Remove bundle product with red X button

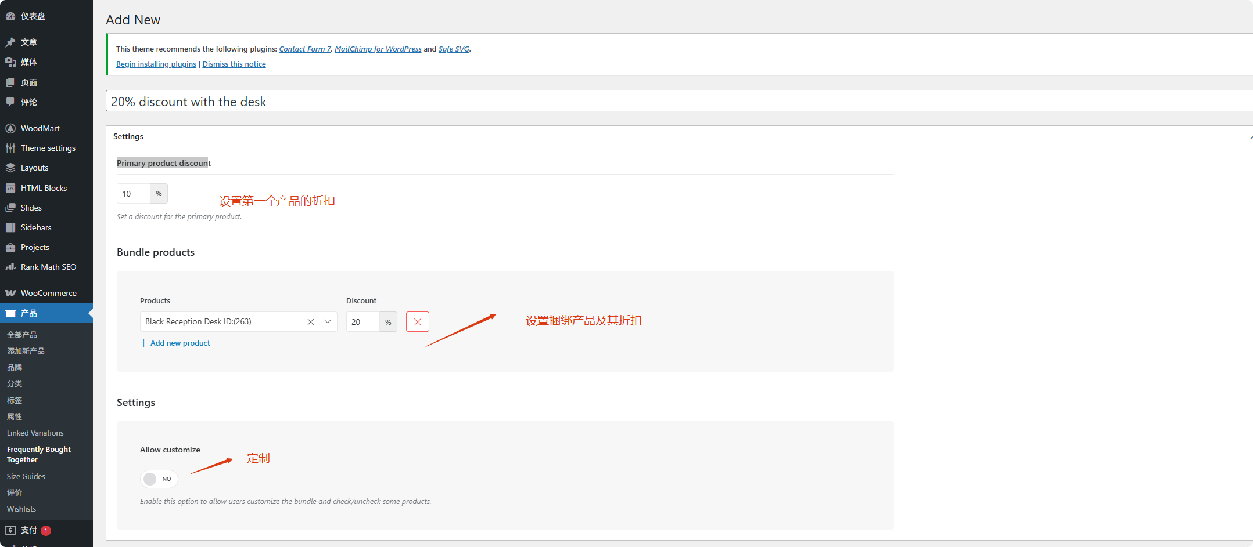point(417,322)
